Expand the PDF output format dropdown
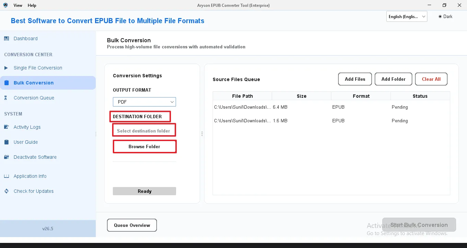 (x=144, y=102)
